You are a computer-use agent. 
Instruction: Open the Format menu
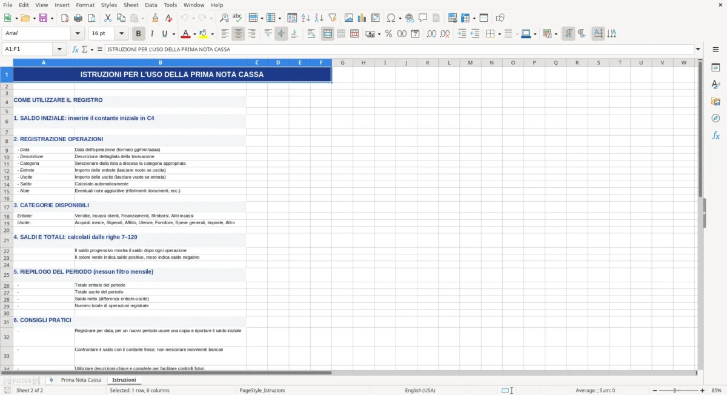coord(85,5)
